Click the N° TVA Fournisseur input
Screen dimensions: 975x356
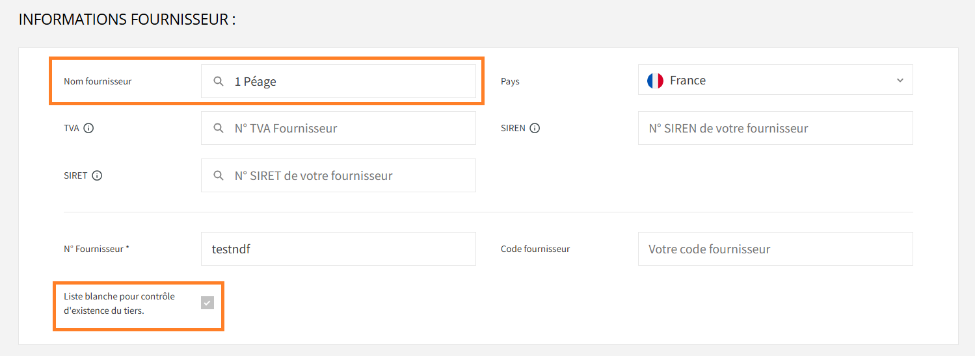click(351, 128)
